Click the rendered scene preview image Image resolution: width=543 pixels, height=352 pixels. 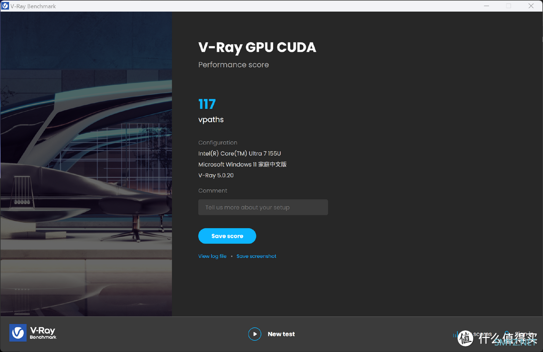86,164
